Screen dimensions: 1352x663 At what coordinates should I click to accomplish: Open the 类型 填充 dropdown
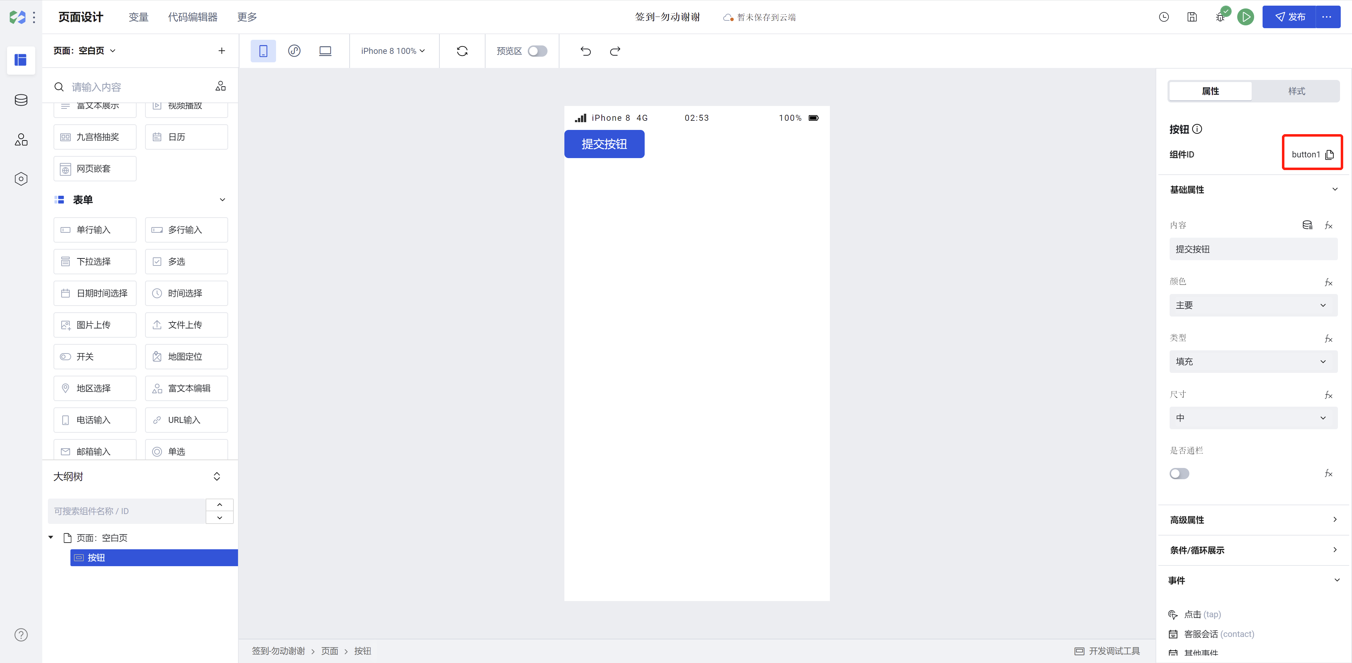[1253, 361]
